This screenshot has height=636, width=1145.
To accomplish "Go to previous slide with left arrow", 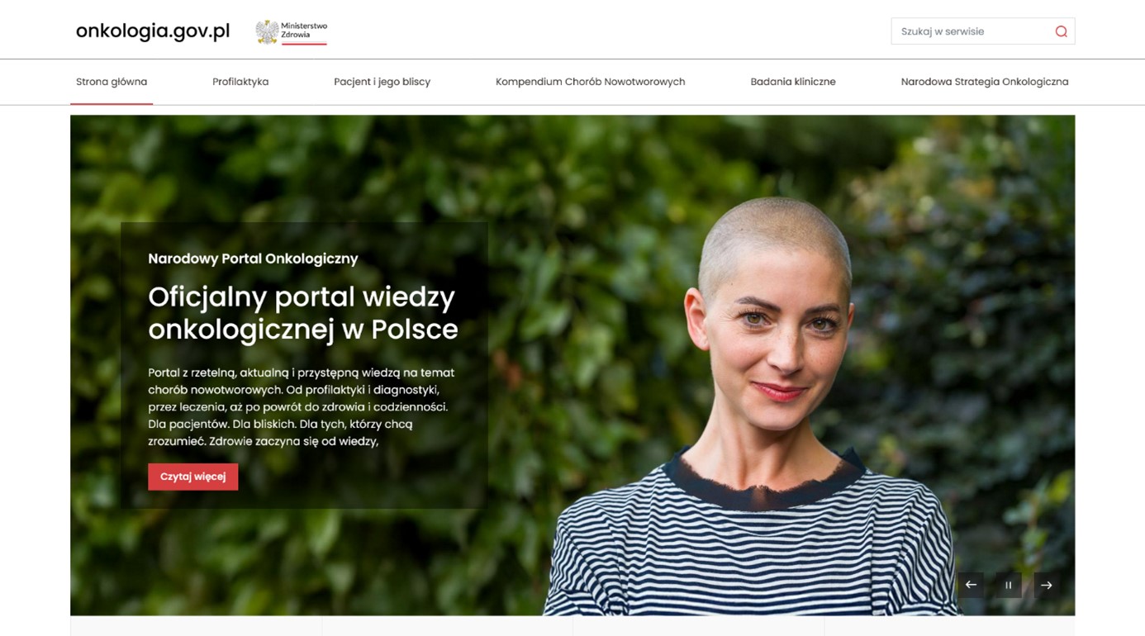I will 971,585.
